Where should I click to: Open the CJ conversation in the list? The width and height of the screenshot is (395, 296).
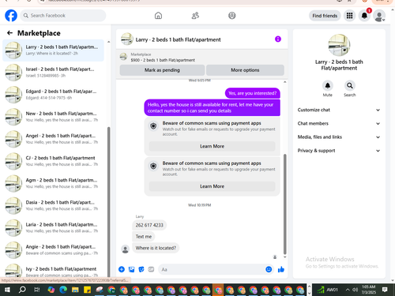click(54, 161)
